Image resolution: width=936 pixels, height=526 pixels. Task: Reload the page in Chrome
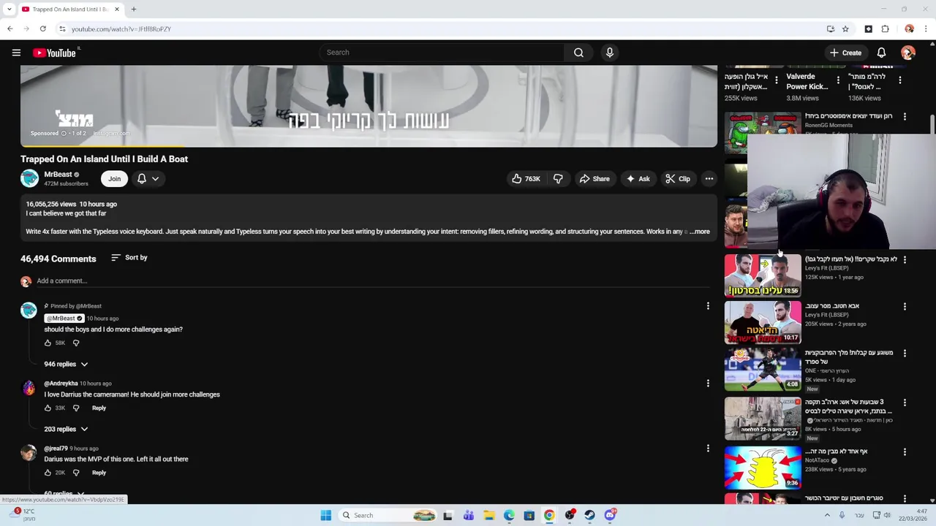[43, 28]
